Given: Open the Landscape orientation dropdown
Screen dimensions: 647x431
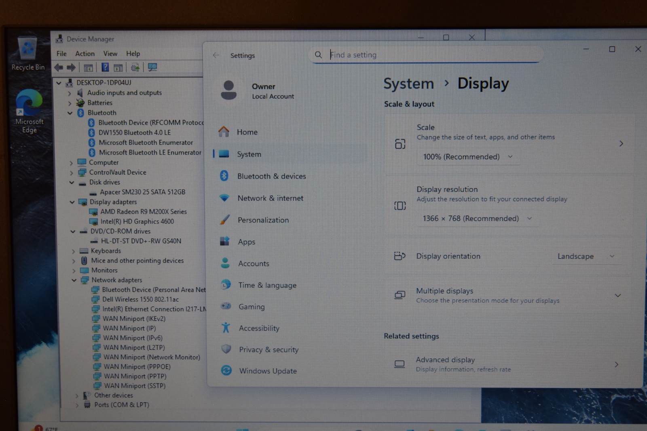Looking at the screenshot, I should 586,256.
